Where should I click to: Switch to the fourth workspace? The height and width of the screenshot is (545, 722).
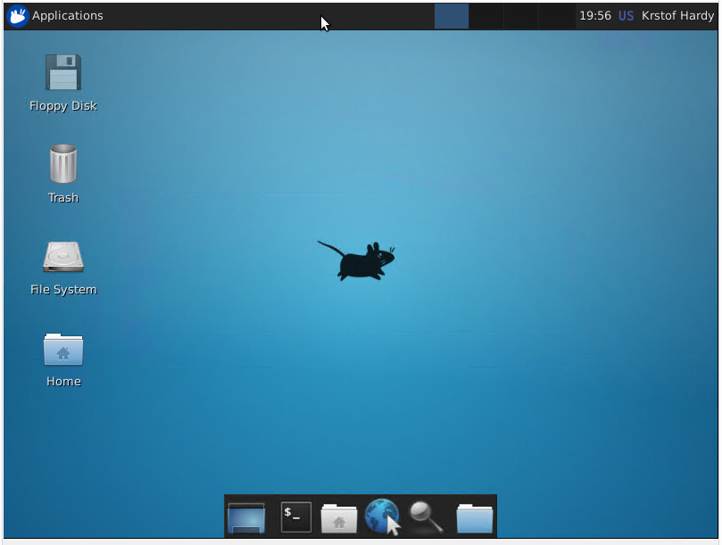556,16
